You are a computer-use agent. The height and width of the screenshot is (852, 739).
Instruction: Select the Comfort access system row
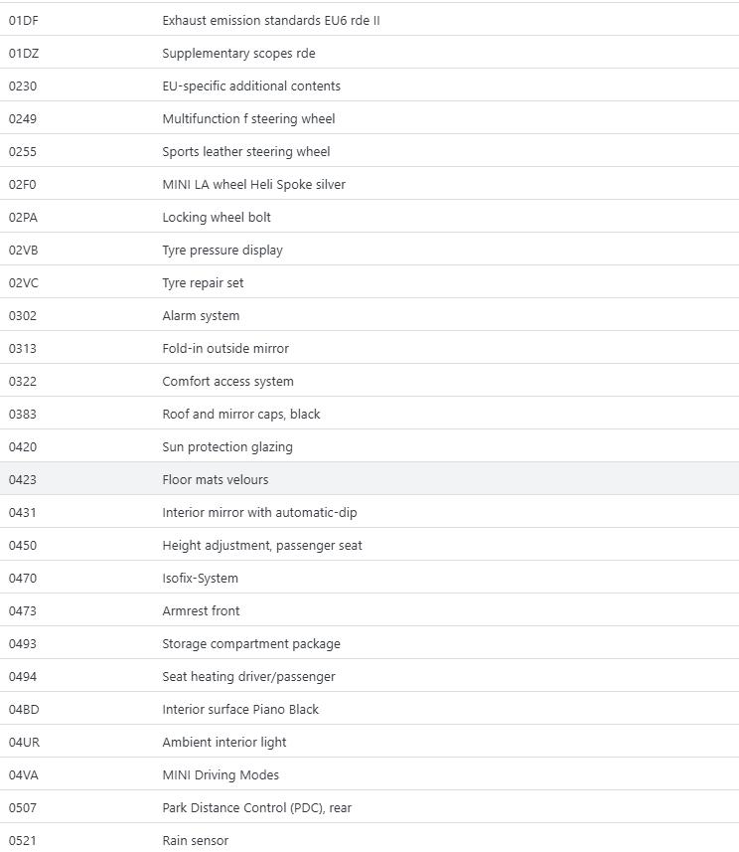coord(227,381)
